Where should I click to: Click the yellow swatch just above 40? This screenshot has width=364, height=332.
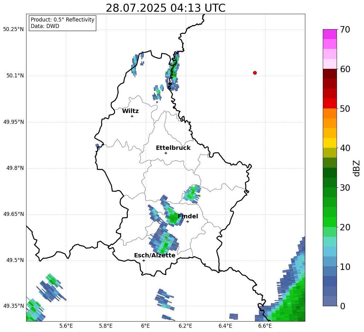(330, 143)
